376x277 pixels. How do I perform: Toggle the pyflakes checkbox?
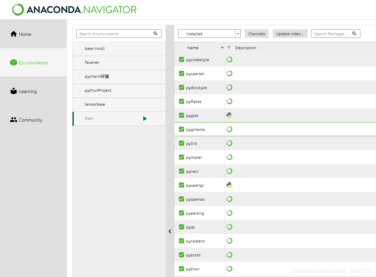coord(182,101)
